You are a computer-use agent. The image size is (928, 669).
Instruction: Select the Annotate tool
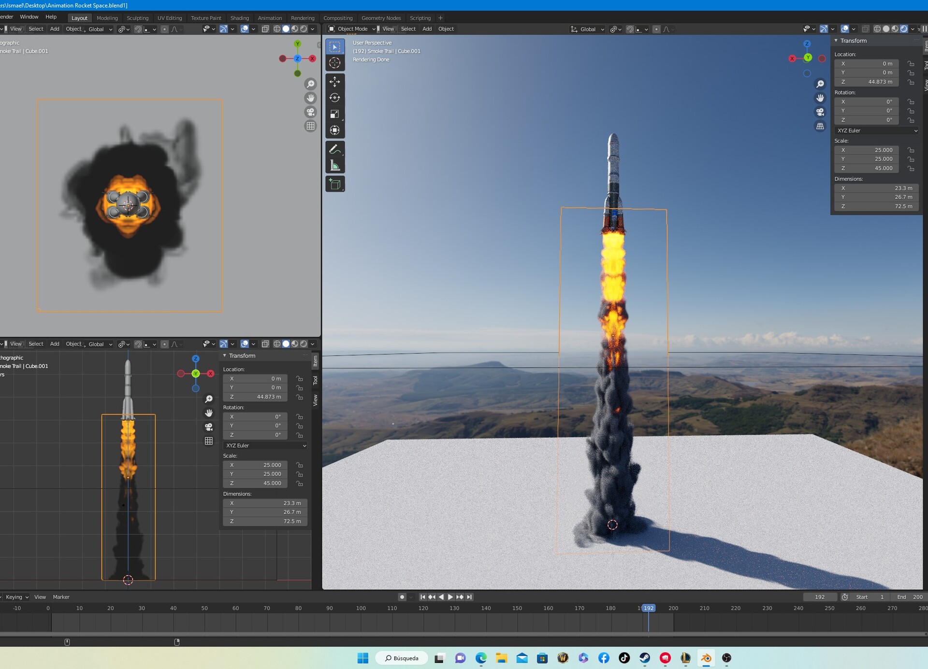pyautogui.click(x=335, y=149)
